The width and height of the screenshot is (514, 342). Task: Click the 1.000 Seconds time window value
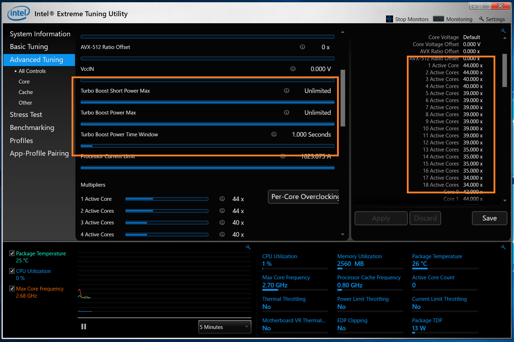(x=311, y=134)
